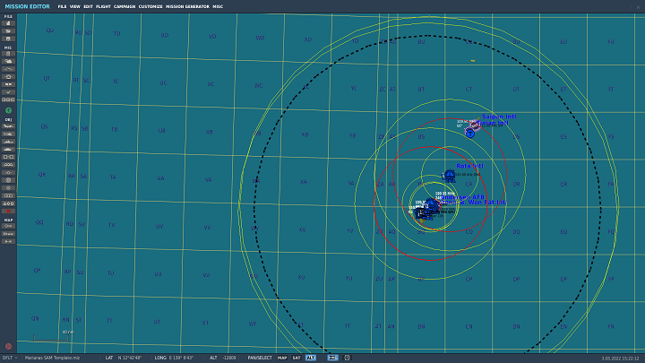Screen dimensions: 645x363
Task: Click the New mission icon under FILE
Action: [x=8, y=23]
